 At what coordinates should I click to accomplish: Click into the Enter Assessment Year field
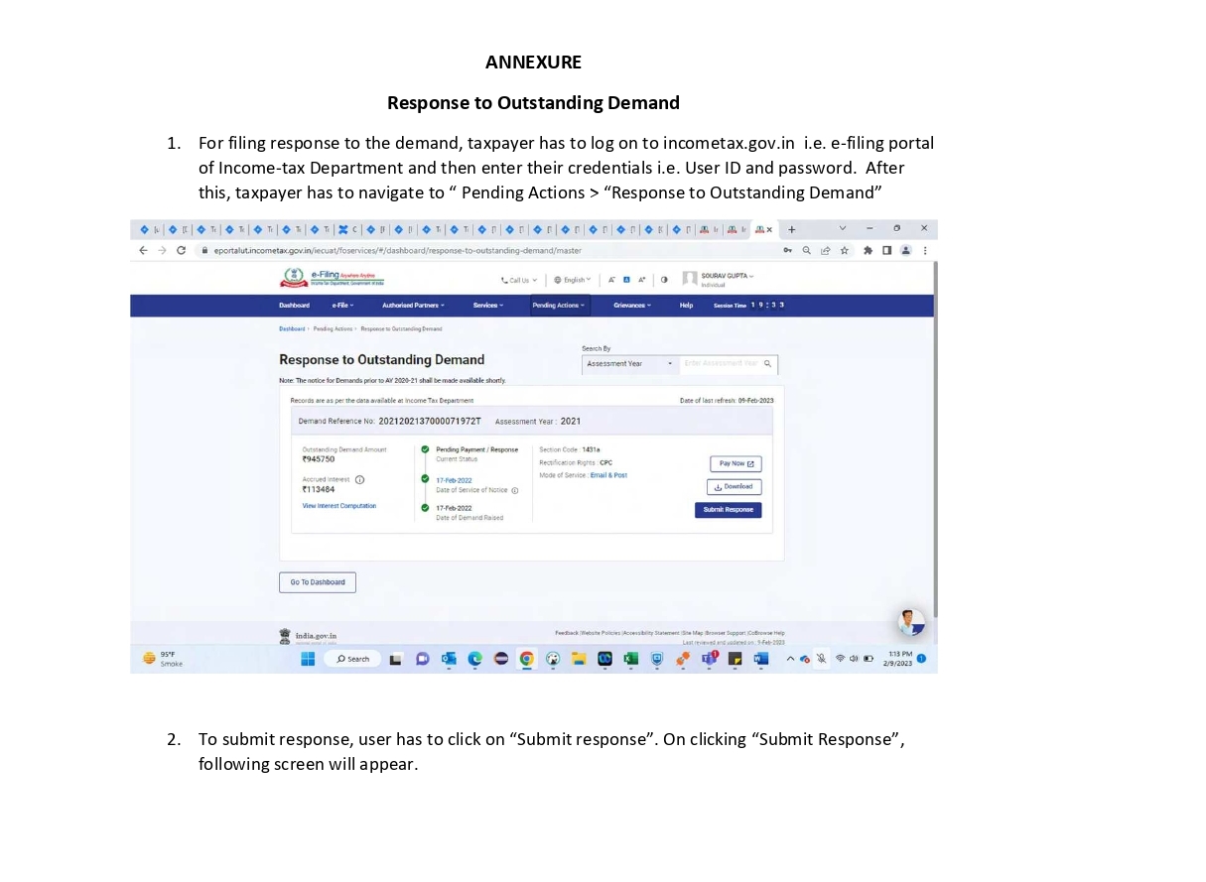coord(721,364)
